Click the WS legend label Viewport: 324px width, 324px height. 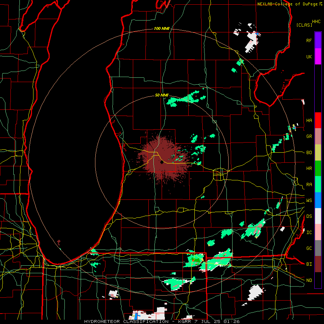coord(309,200)
